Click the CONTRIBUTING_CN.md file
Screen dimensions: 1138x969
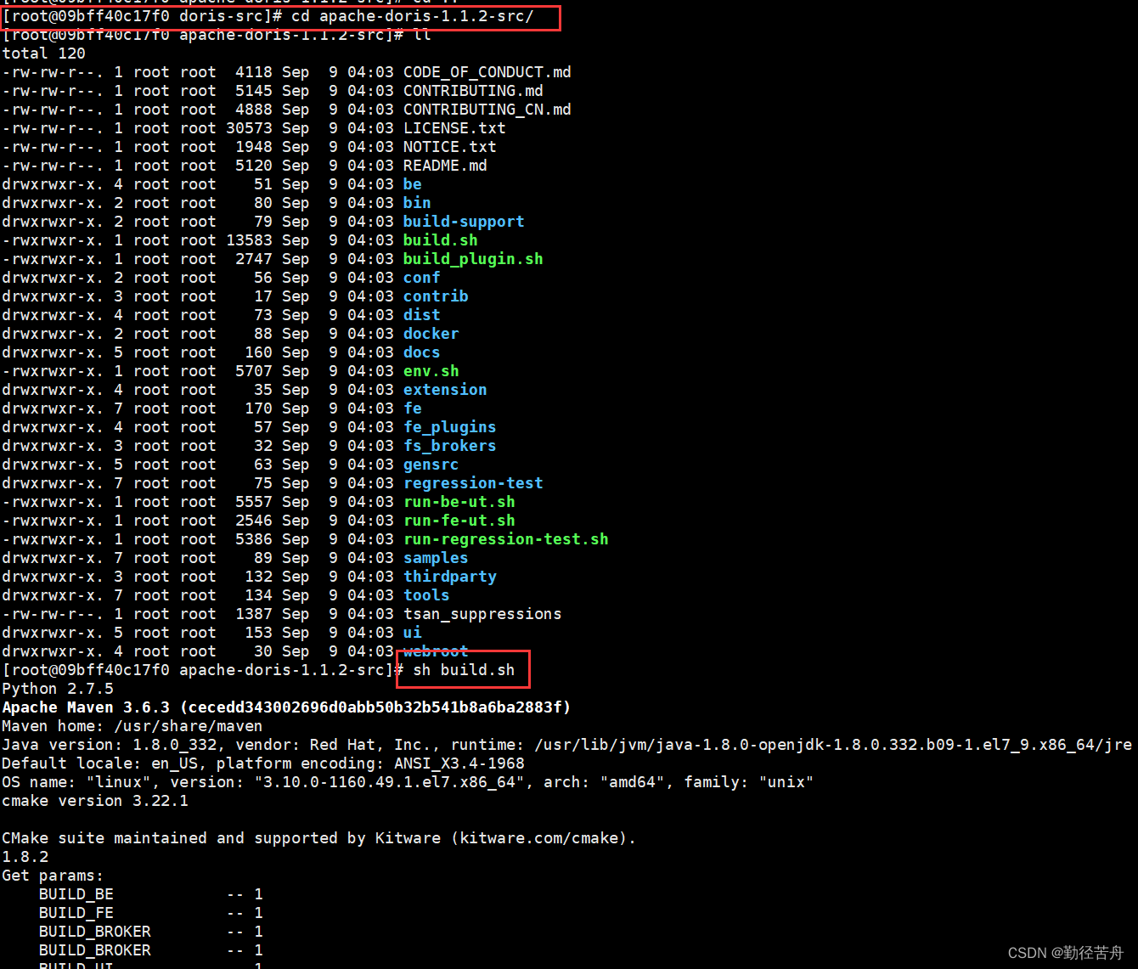pyautogui.click(x=486, y=109)
